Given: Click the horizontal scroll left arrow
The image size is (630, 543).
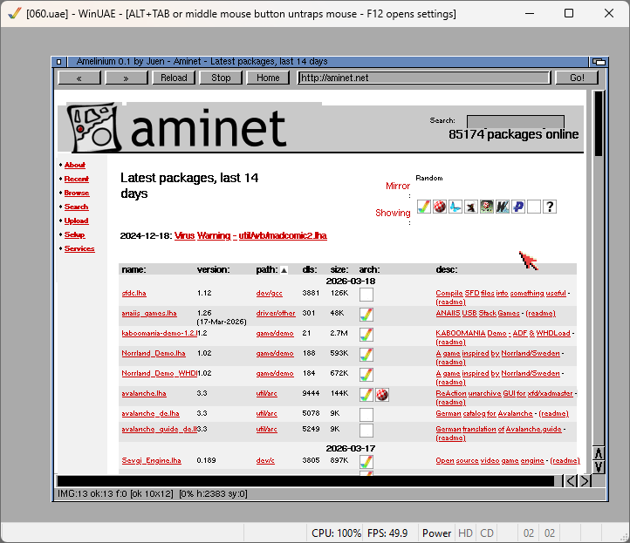Looking at the screenshot, I should [x=571, y=481].
